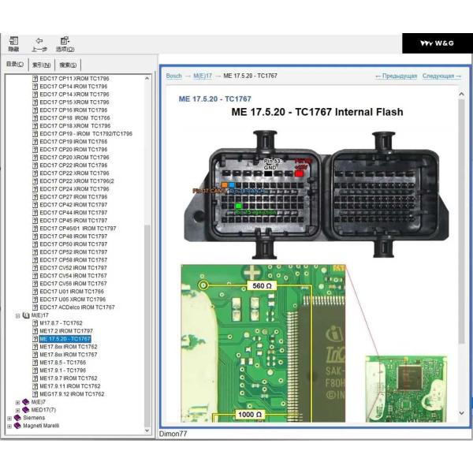
Task: Click page icon beside ME17.9.11 IROM TC1762
Action: coord(35,386)
